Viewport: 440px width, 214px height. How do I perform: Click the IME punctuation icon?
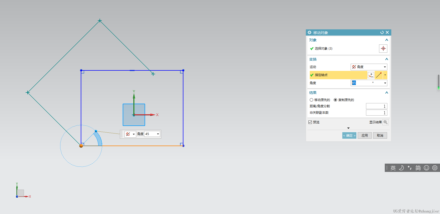[410, 168]
